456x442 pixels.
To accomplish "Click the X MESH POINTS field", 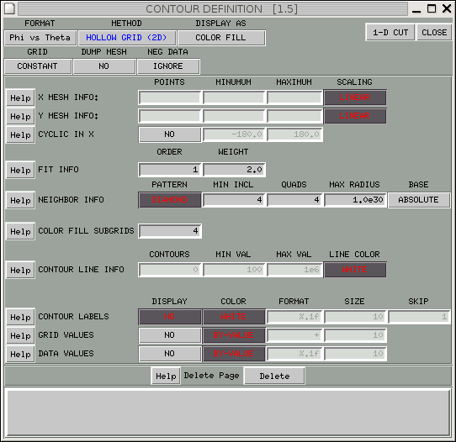I will pos(170,97).
